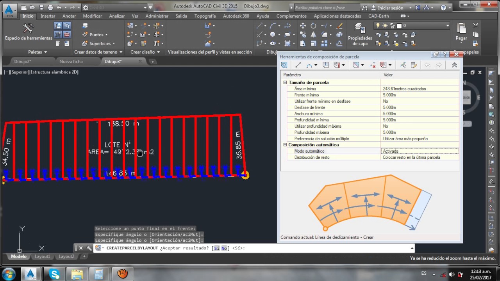Screen dimensions: 500x281
Task: Open Distribución de resto value option
Action: [x=420, y=157]
